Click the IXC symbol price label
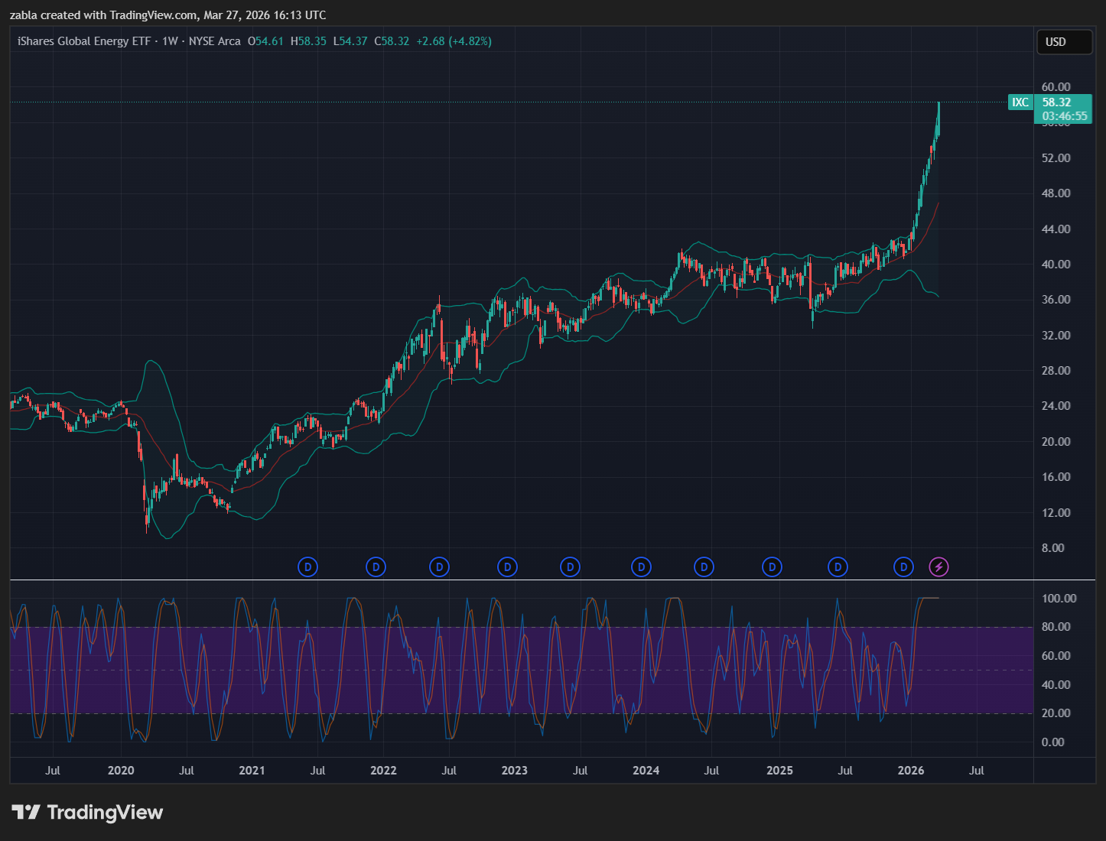Image resolution: width=1106 pixels, height=841 pixels. [x=1020, y=102]
